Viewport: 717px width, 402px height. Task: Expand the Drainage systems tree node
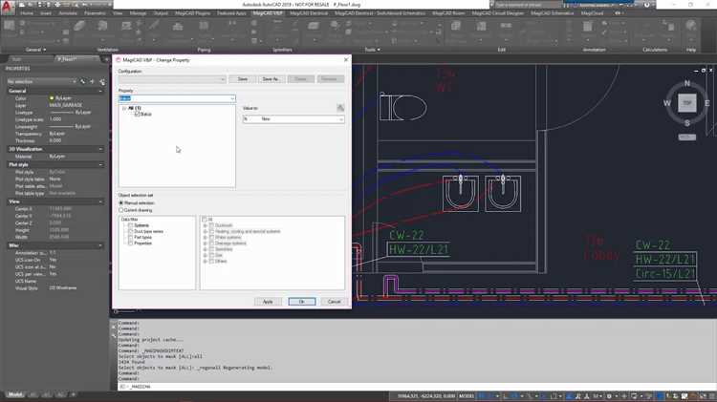tap(206, 243)
